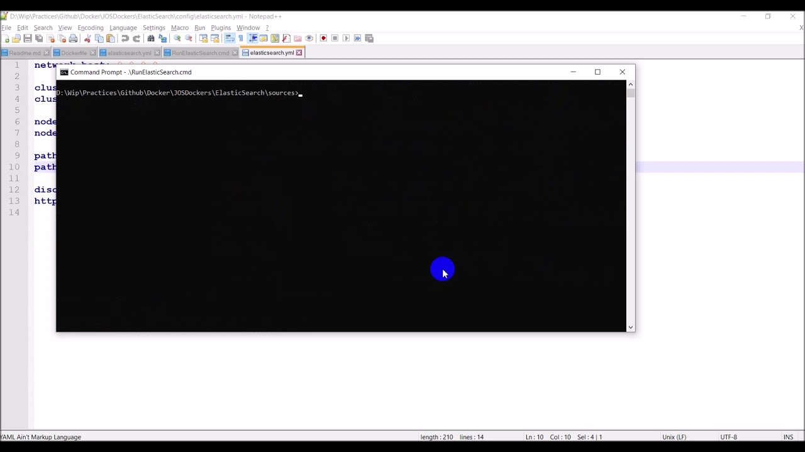Open the Replace dialog from toolbar
This screenshot has height=452, width=805.
pyautogui.click(x=162, y=38)
